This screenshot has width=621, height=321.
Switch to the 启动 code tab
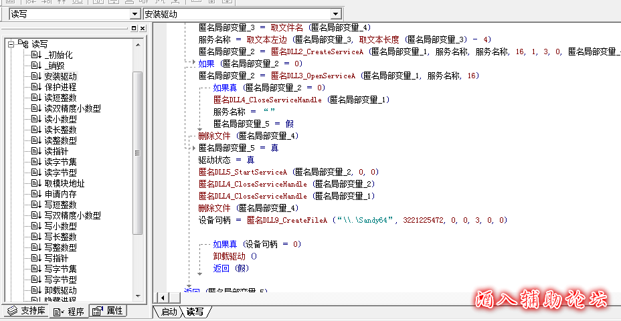point(168,312)
